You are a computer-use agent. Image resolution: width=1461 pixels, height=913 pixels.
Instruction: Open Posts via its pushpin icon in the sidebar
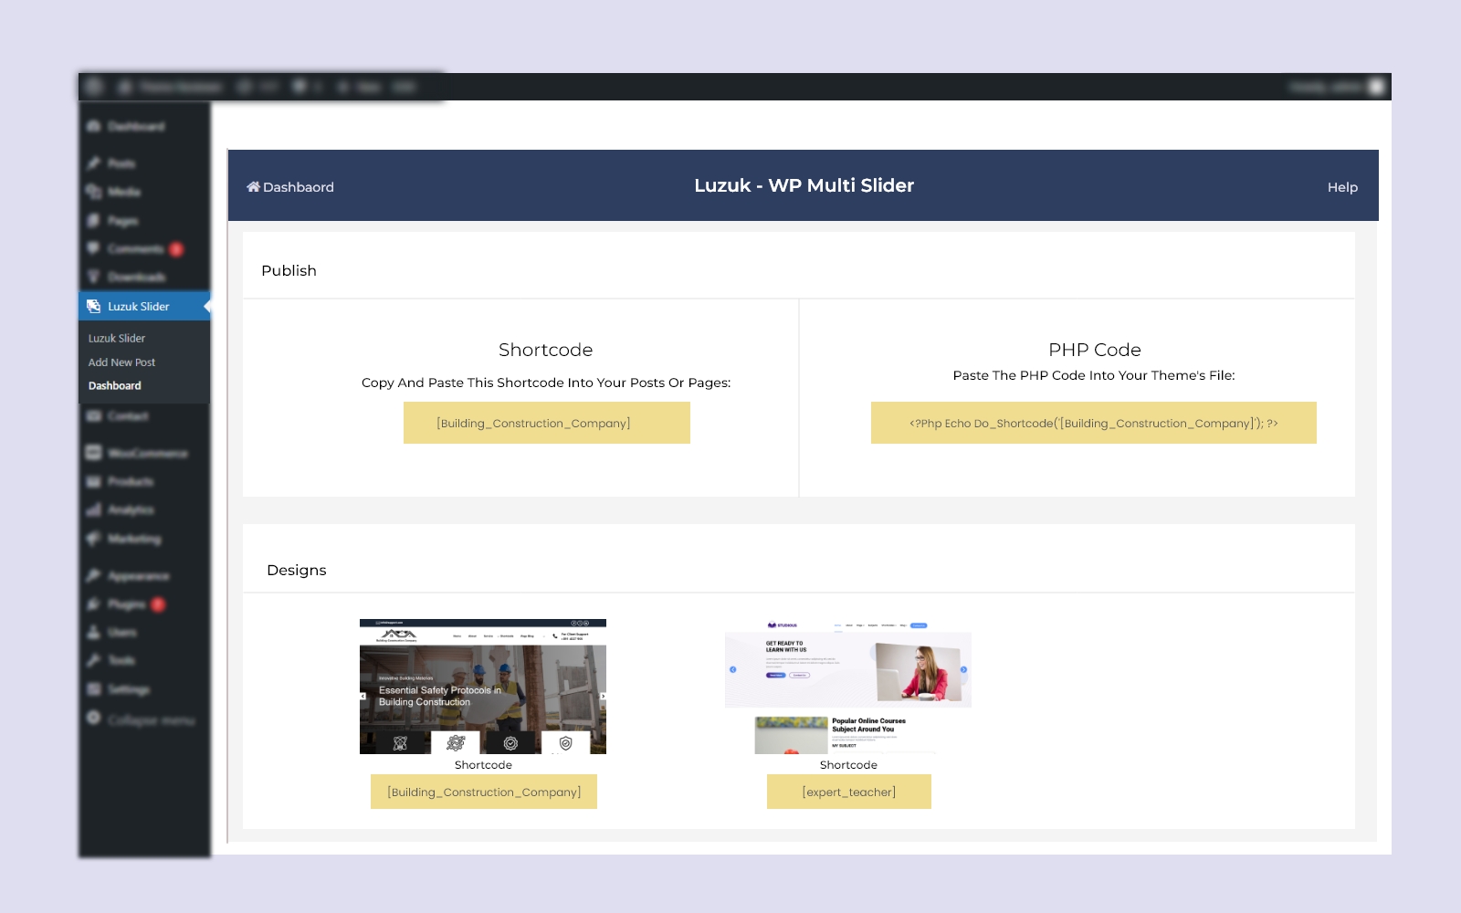coord(93,163)
